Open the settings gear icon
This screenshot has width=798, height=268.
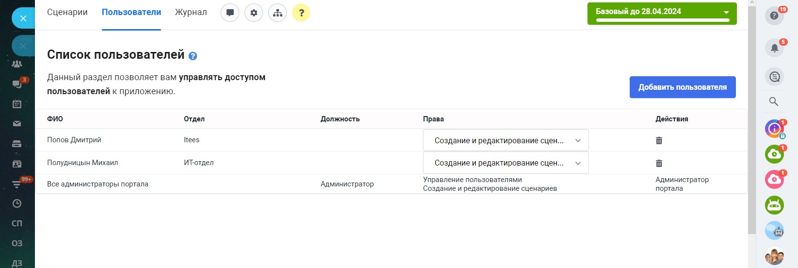tap(254, 13)
